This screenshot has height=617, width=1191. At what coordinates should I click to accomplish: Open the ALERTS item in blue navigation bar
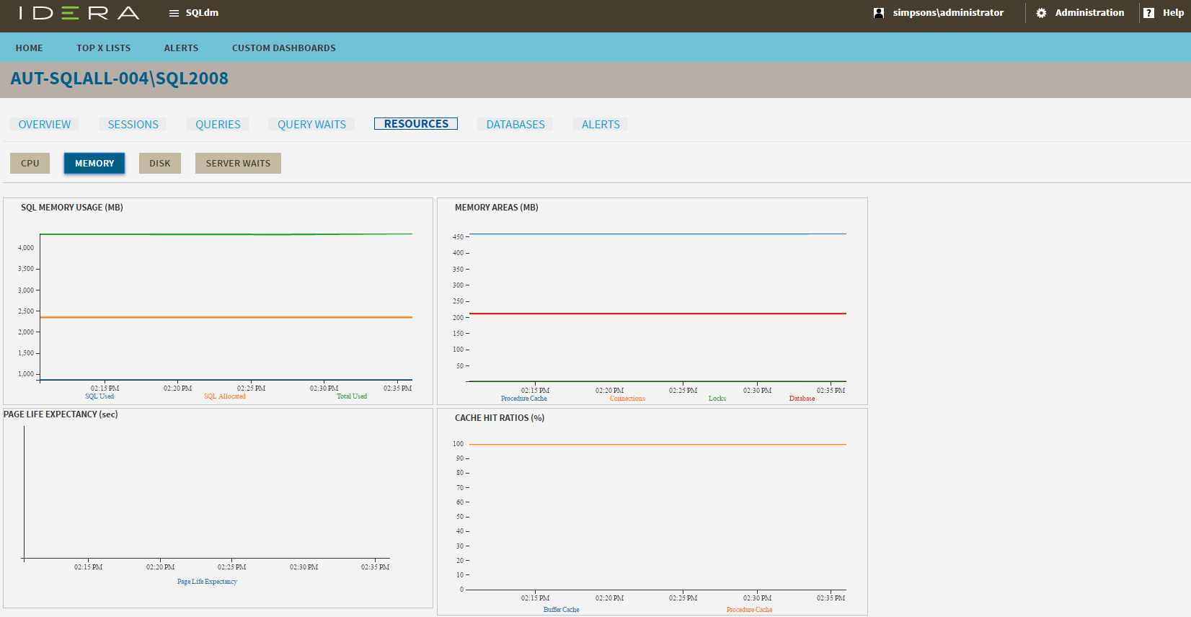(181, 48)
